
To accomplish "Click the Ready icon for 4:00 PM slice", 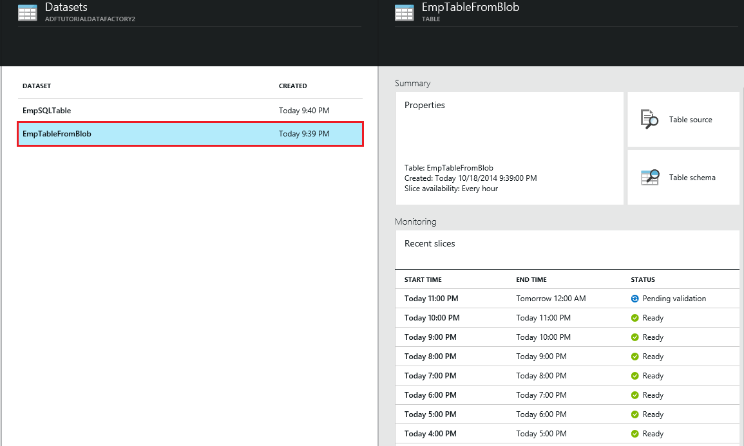I will 634,434.
